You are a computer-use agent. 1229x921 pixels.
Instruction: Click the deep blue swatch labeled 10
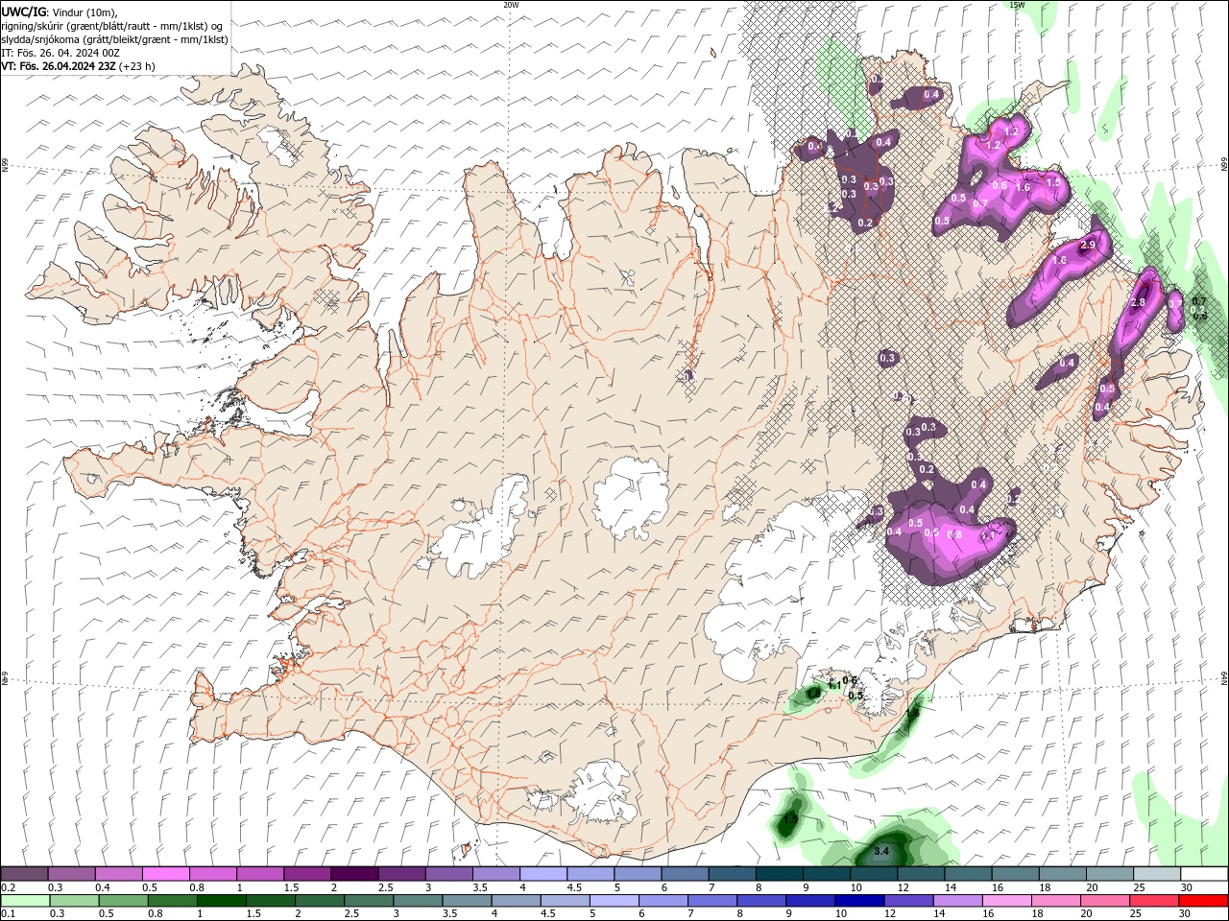pyautogui.click(x=858, y=901)
